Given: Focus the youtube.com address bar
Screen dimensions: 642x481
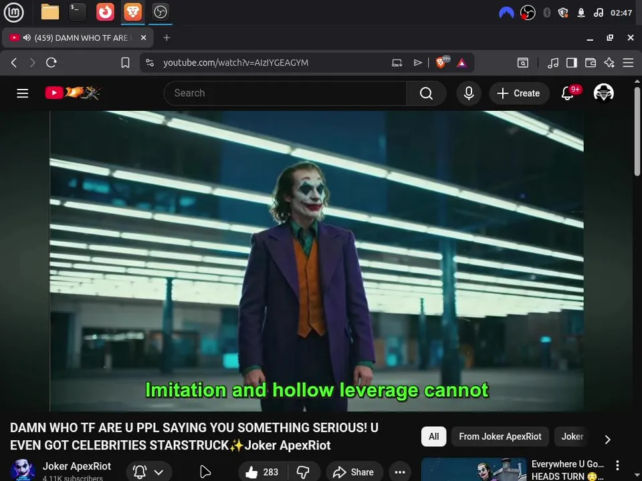Looking at the screenshot, I should click(235, 63).
